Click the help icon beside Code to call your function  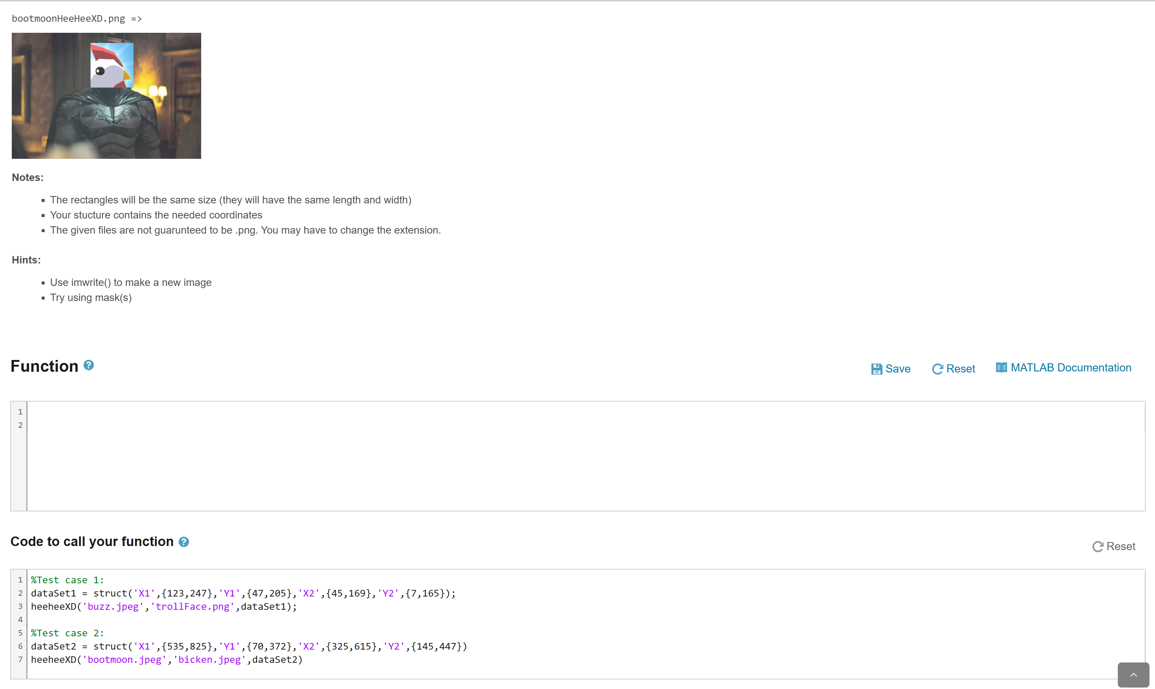coord(184,541)
